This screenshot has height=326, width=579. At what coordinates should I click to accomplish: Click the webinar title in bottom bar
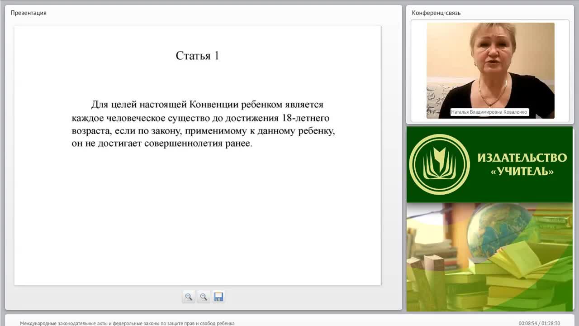[127, 323]
